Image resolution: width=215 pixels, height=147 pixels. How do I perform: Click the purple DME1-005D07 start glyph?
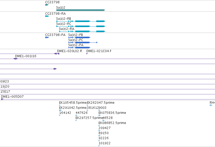click(x=2, y=99)
